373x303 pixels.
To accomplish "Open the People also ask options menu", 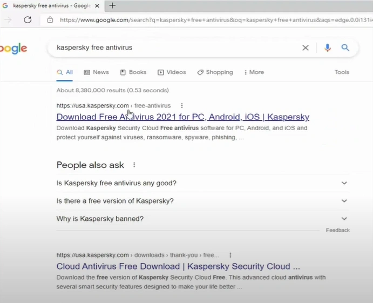I will (x=134, y=165).
